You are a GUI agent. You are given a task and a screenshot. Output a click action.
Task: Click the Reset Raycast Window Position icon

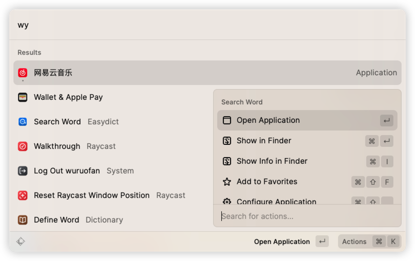(23, 195)
